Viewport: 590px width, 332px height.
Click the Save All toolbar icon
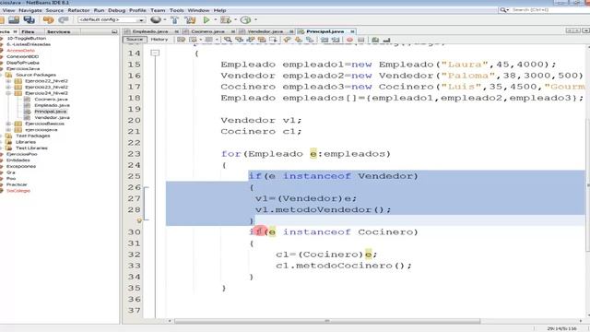tap(29, 19)
